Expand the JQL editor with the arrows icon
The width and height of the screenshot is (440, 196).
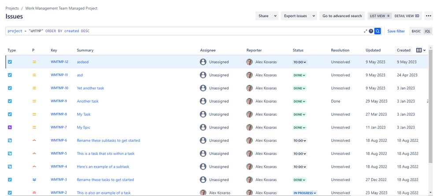pyautogui.click(x=366, y=31)
